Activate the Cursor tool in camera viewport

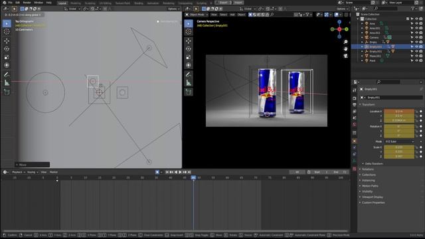pyautogui.click(x=189, y=32)
